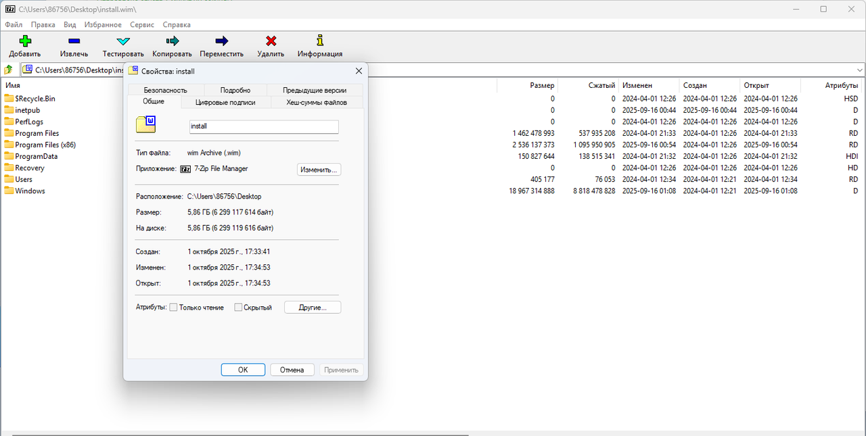Open the Правка menu

43,24
